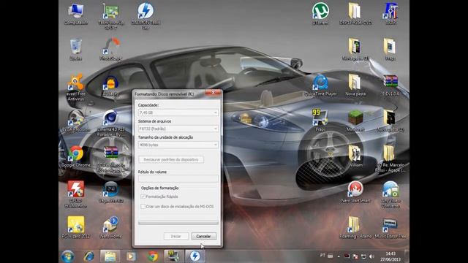Open Windows Media Player from the taskbar
The image size is (468, 263).
coord(131,256)
